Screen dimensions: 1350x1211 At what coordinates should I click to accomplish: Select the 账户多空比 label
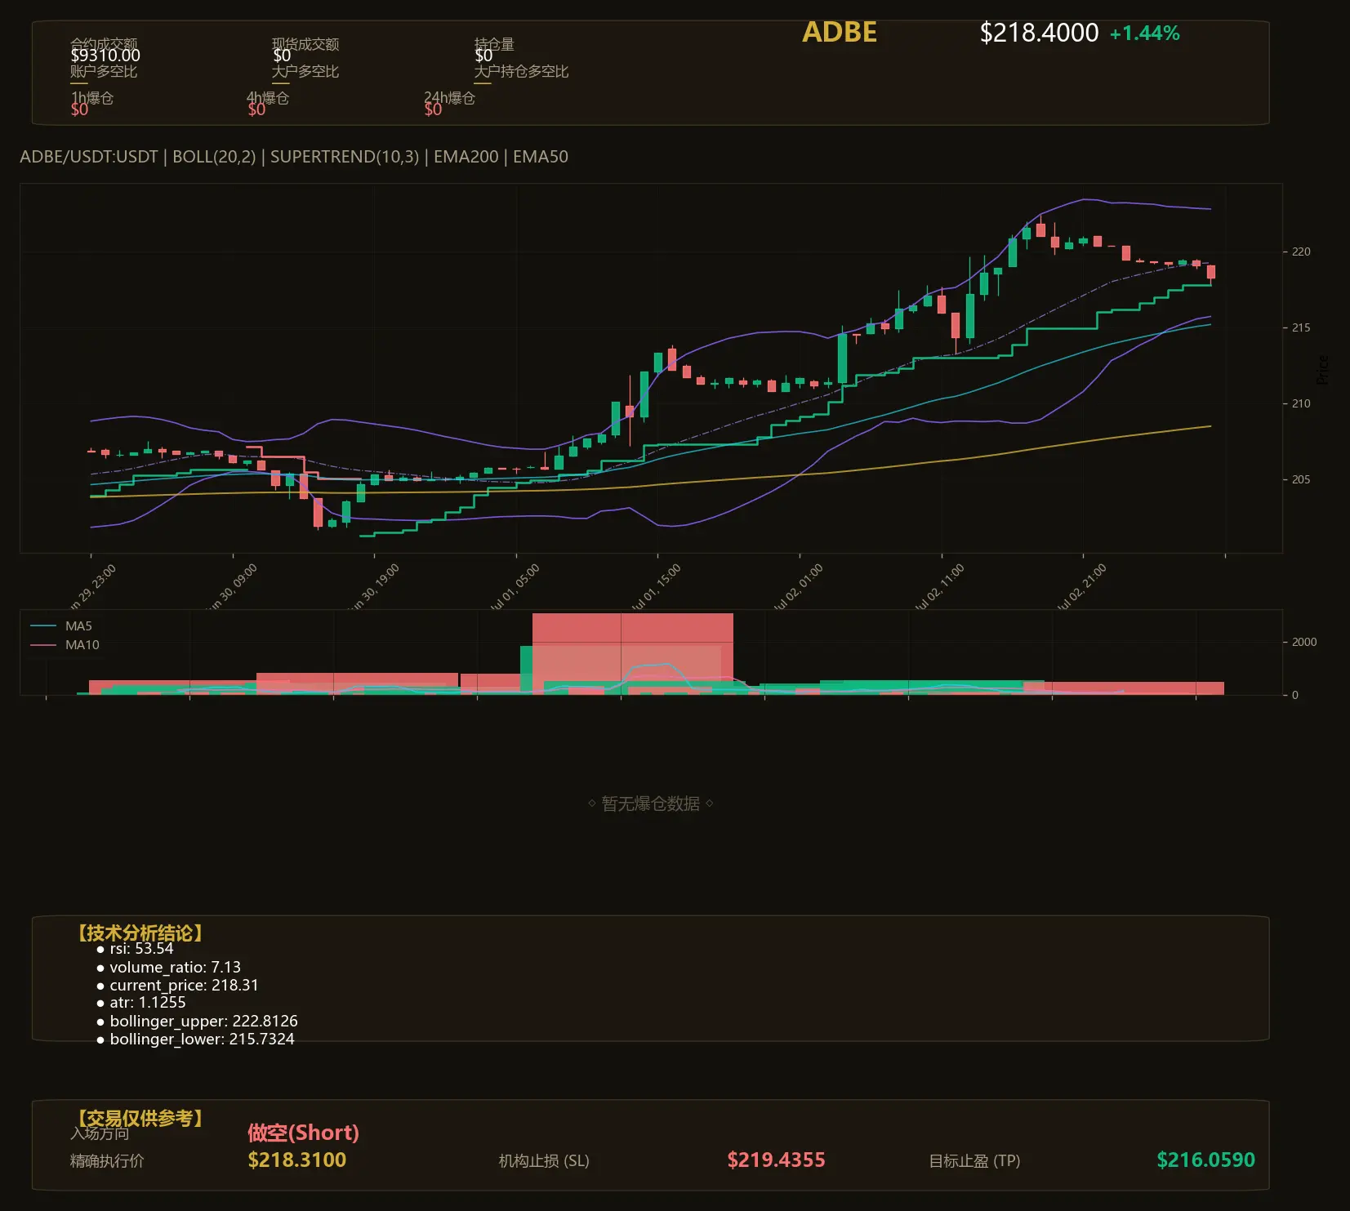coord(104,71)
